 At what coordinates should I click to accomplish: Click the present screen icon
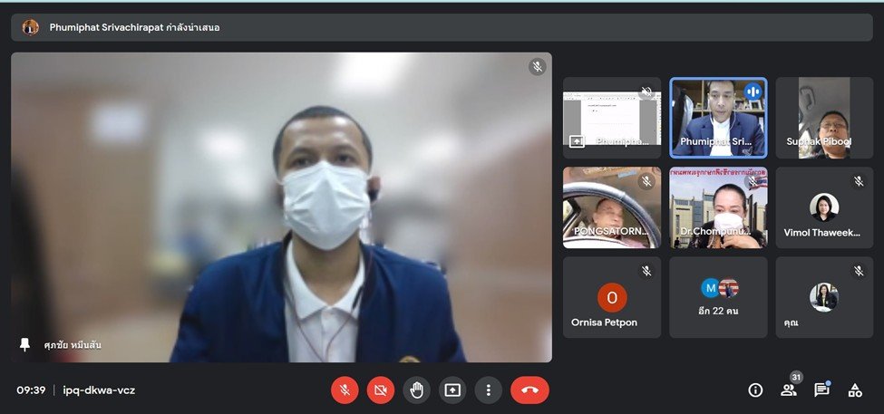(452, 390)
